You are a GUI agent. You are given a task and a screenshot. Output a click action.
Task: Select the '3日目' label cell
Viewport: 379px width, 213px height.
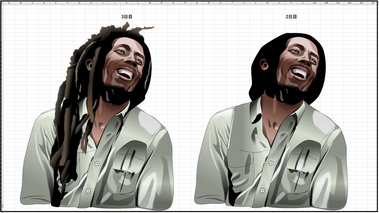pos(127,17)
